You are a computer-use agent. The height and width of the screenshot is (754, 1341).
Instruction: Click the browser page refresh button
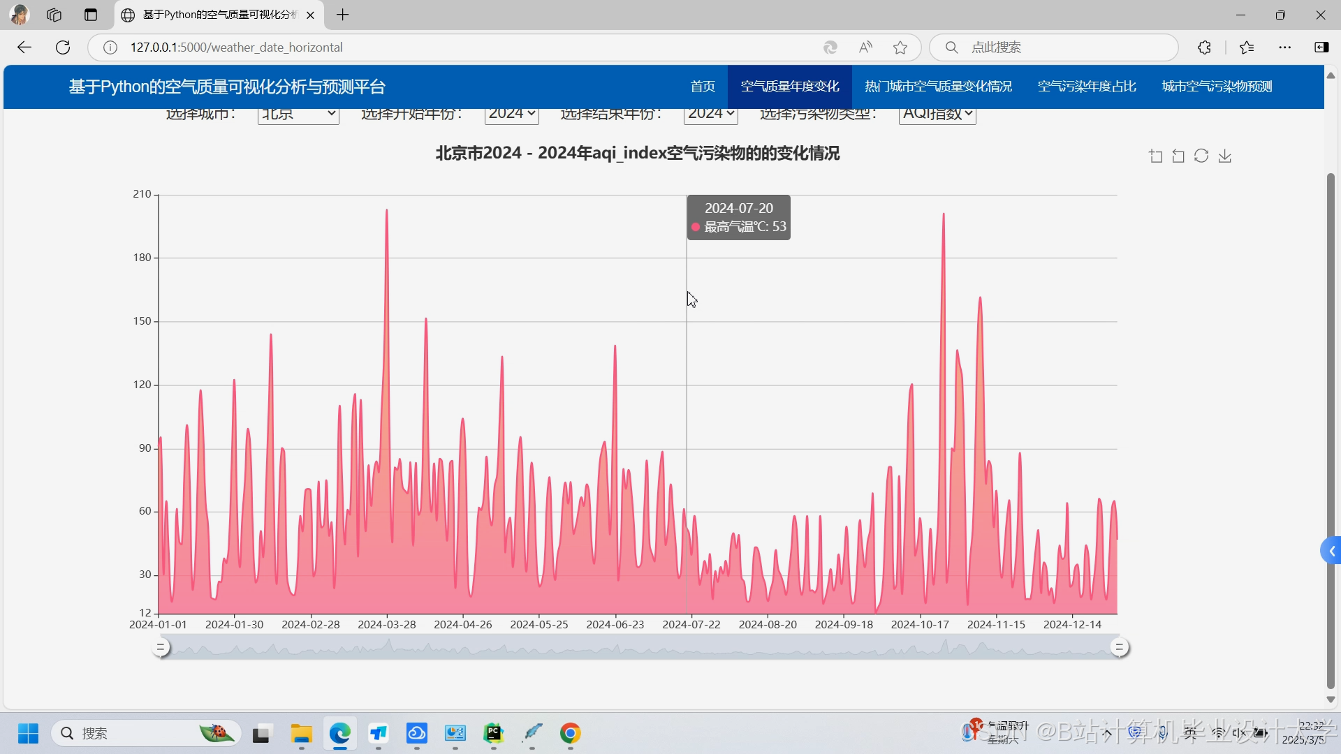tap(63, 47)
